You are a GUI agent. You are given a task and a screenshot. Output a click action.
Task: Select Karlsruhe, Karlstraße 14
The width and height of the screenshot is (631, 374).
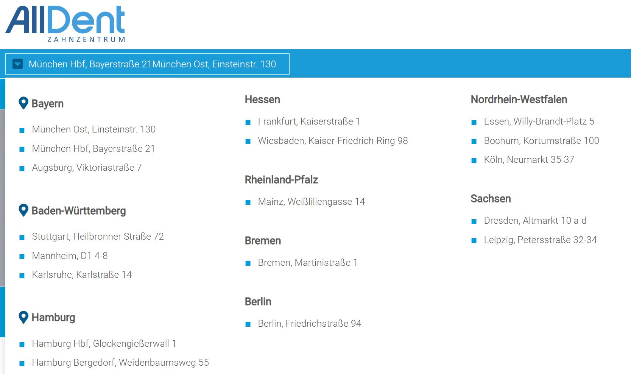pyautogui.click(x=82, y=275)
